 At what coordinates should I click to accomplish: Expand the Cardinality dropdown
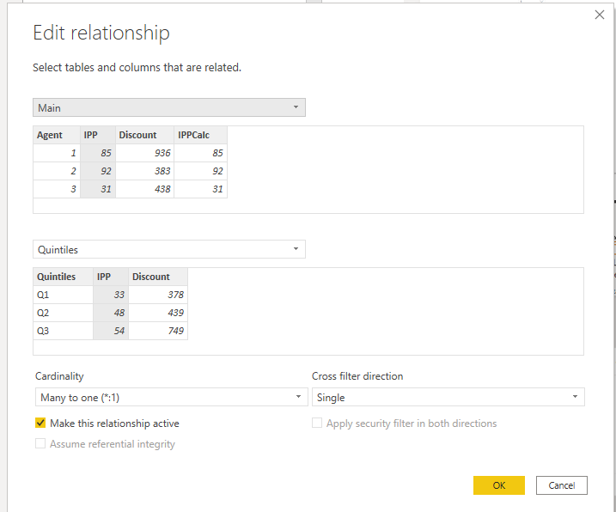tap(171, 397)
